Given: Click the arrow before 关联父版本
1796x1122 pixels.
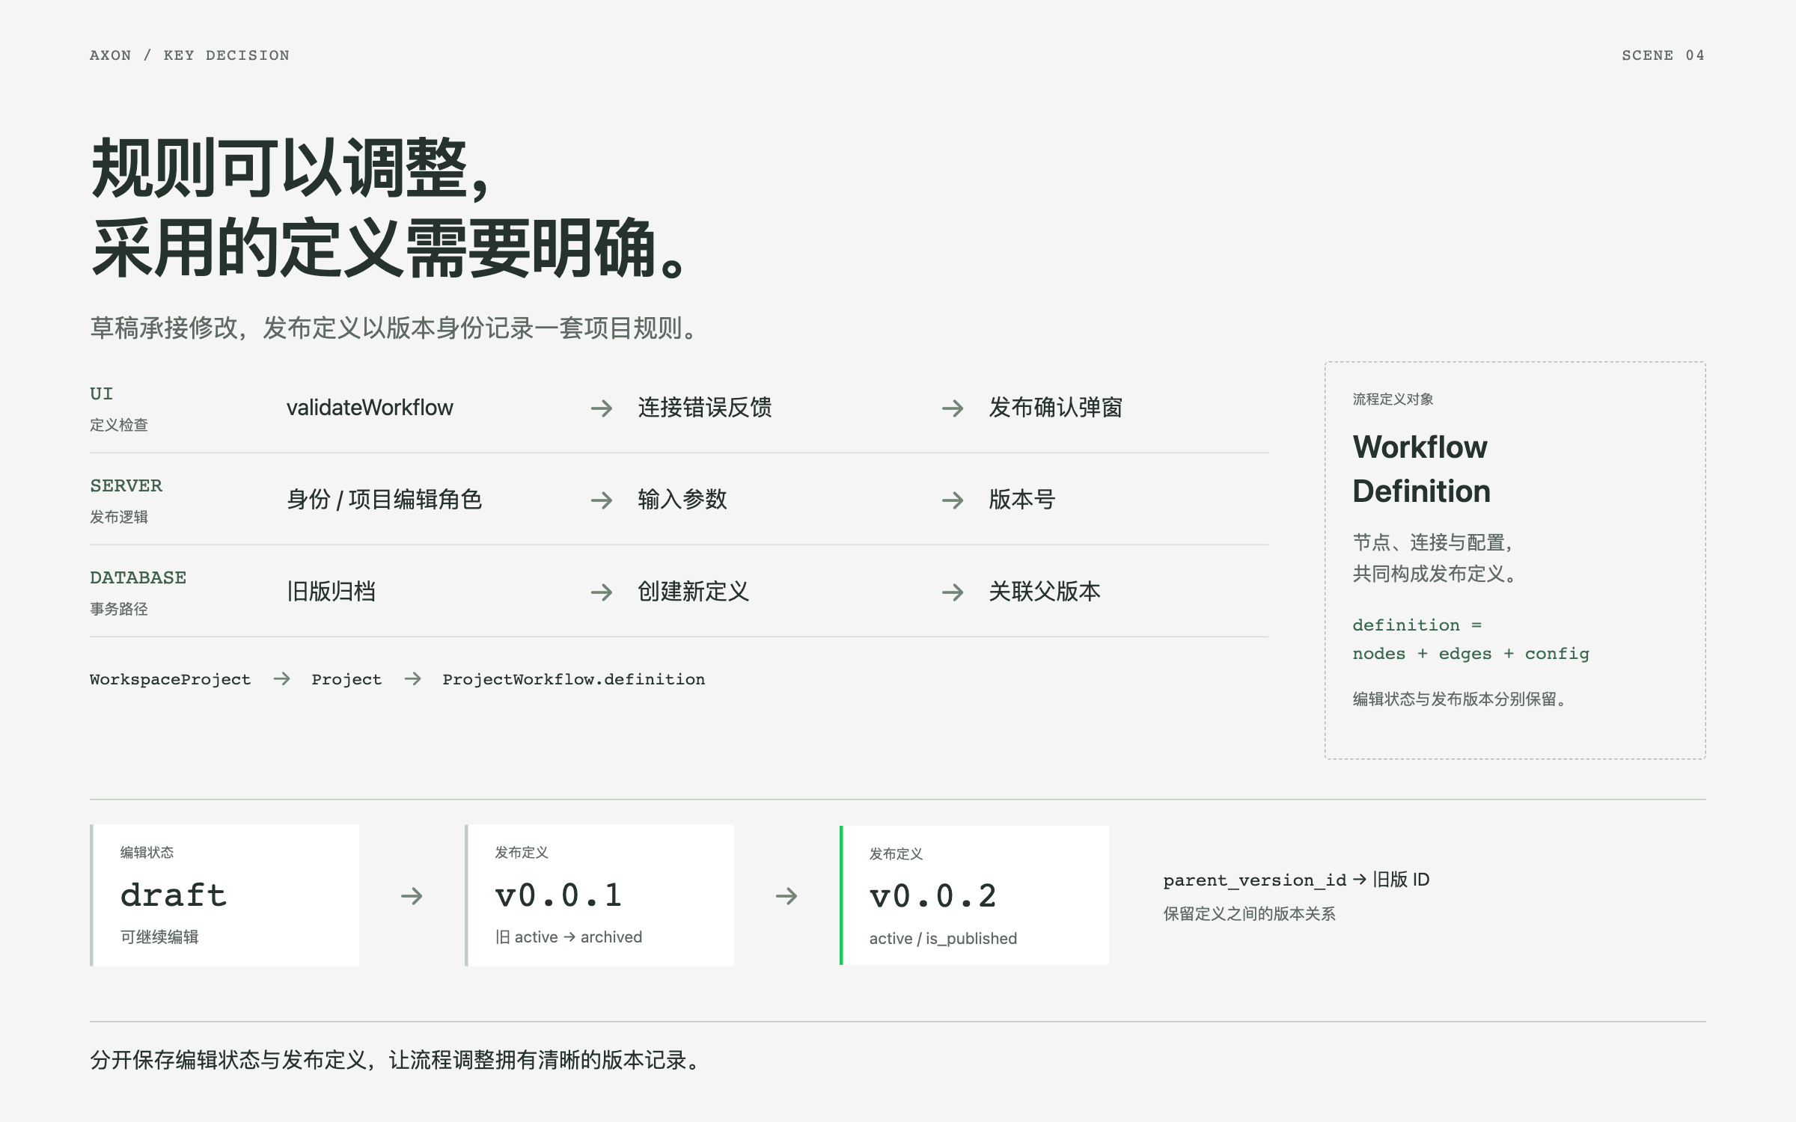Looking at the screenshot, I should click(953, 592).
